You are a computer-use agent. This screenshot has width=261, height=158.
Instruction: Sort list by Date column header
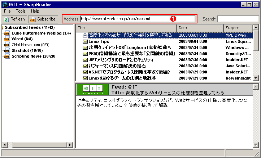coord(200,28)
